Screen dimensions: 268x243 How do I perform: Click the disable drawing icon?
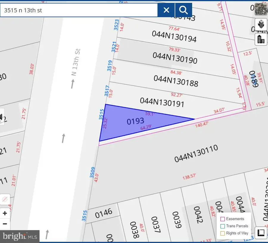pyautogui.click(x=4, y=200)
